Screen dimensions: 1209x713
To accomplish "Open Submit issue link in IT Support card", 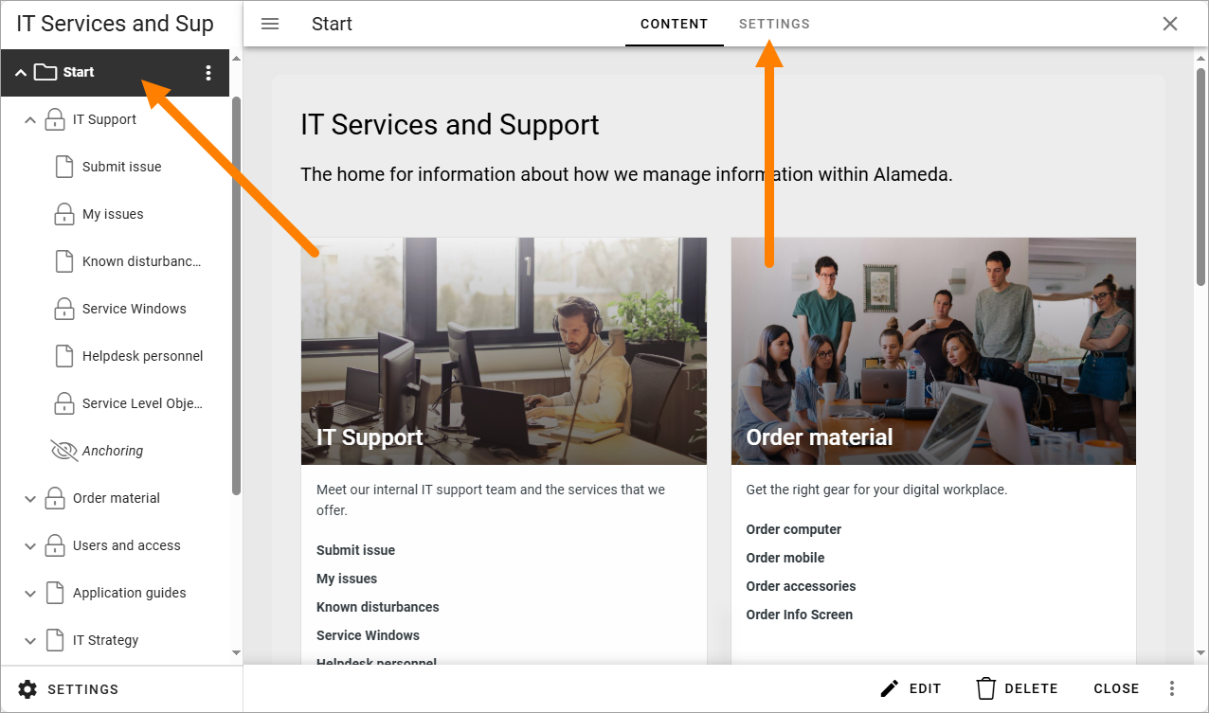I will (355, 550).
